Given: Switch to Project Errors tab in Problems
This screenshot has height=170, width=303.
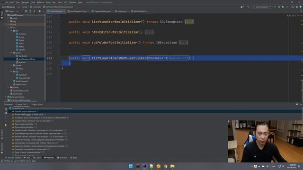Looking at the screenshot, I should tap(37, 104).
